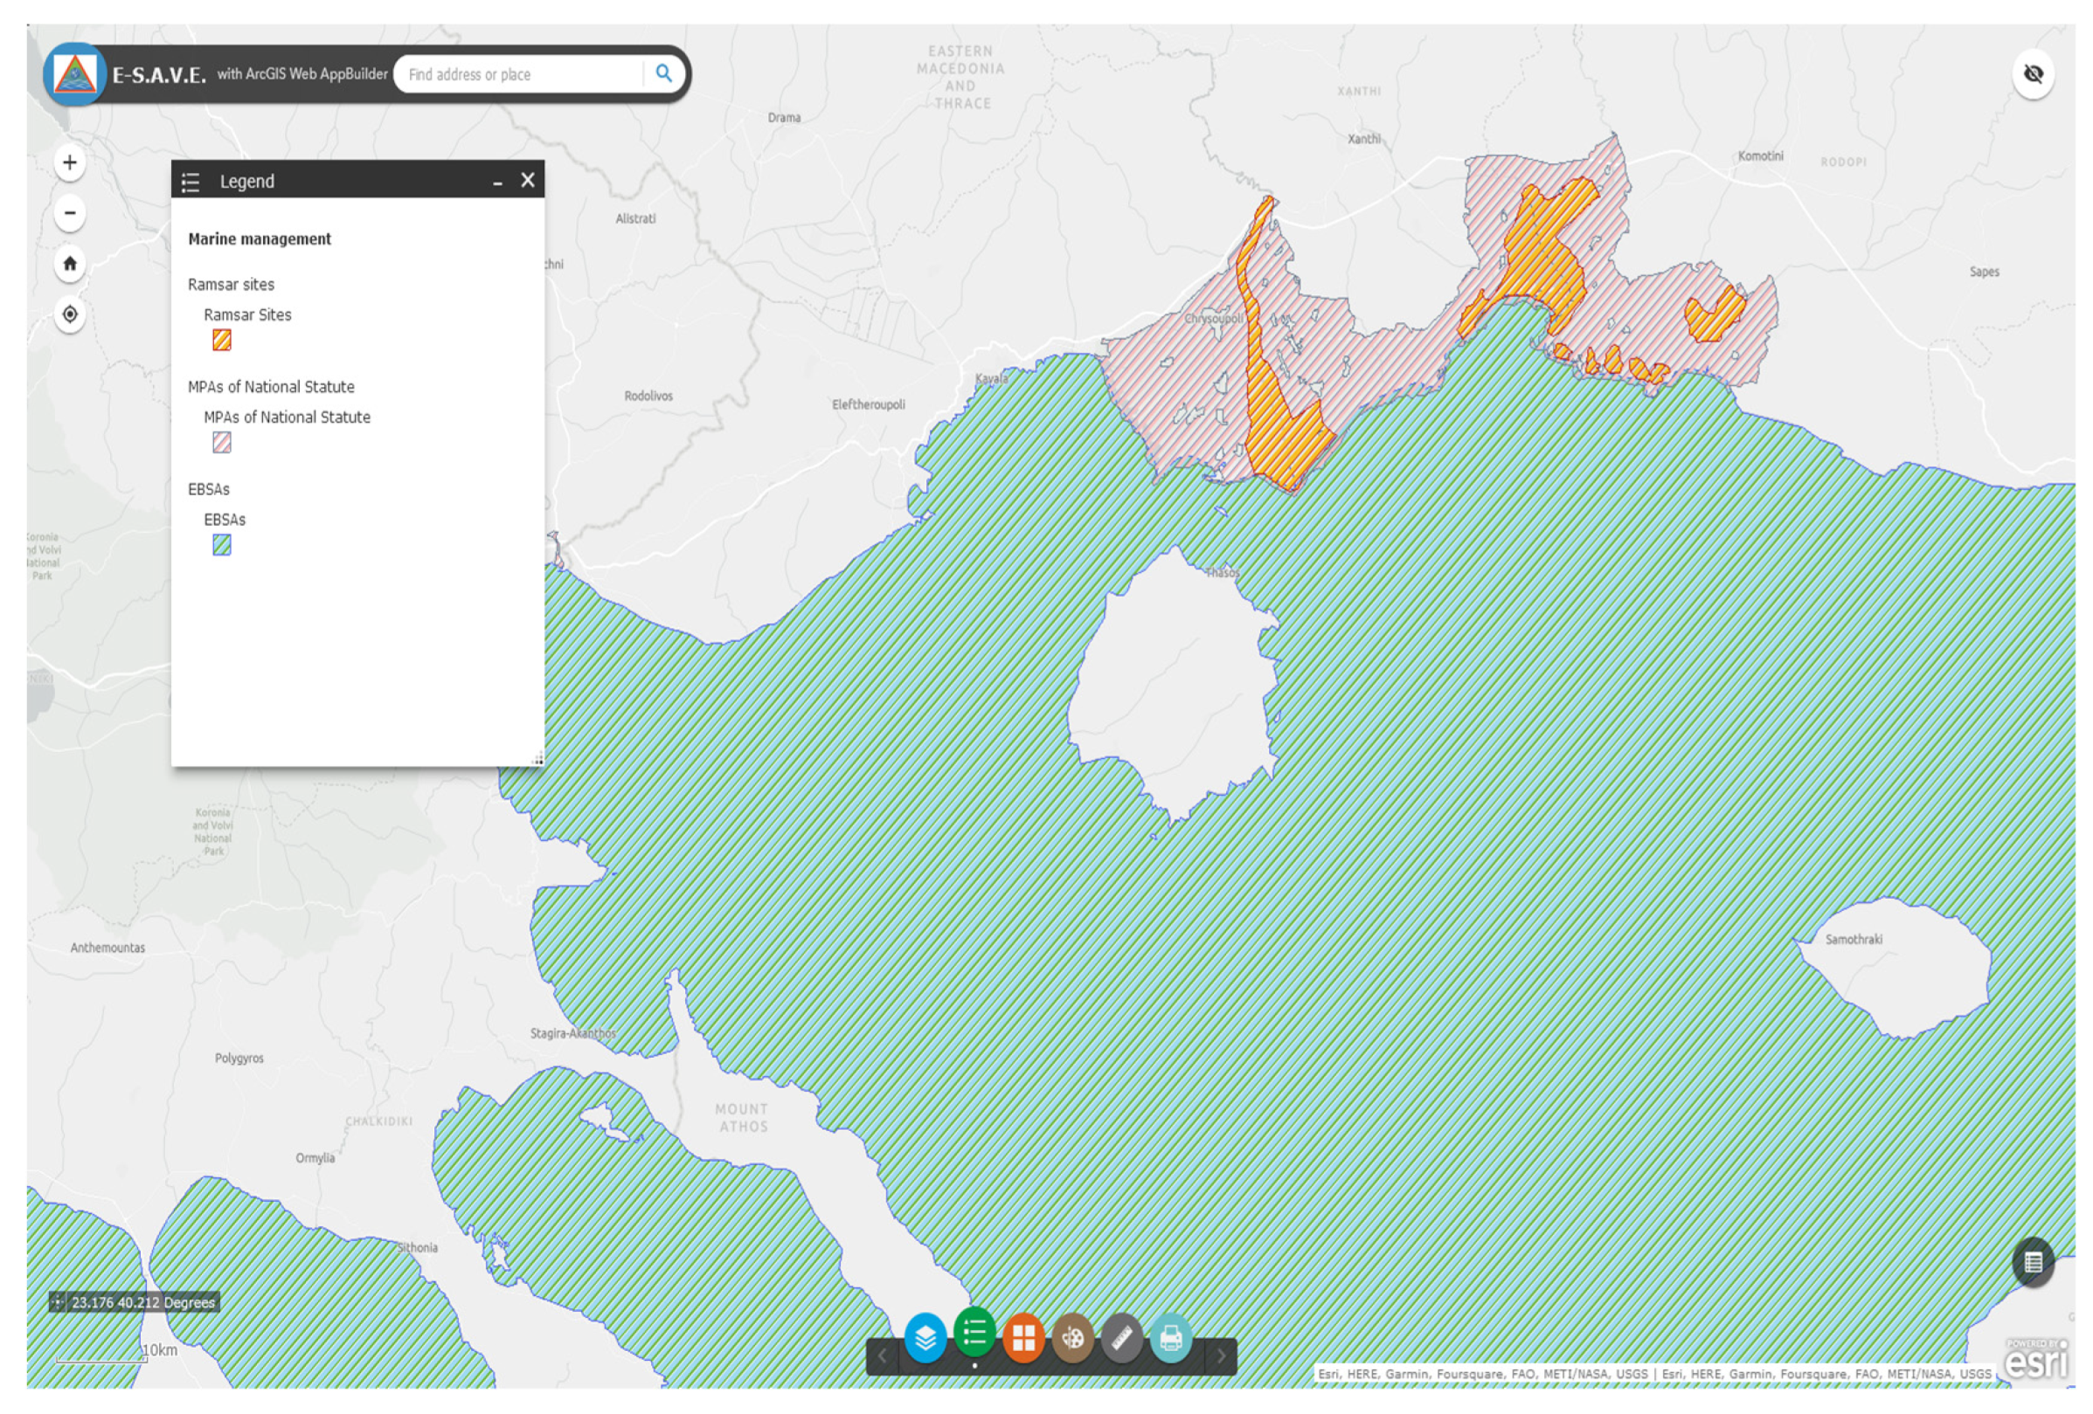Open the Measurement ruler widget
Screen dimensions: 2093x1414
1121,1338
